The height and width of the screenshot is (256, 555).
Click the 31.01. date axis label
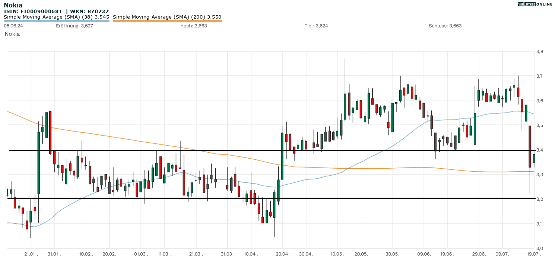coord(55,254)
